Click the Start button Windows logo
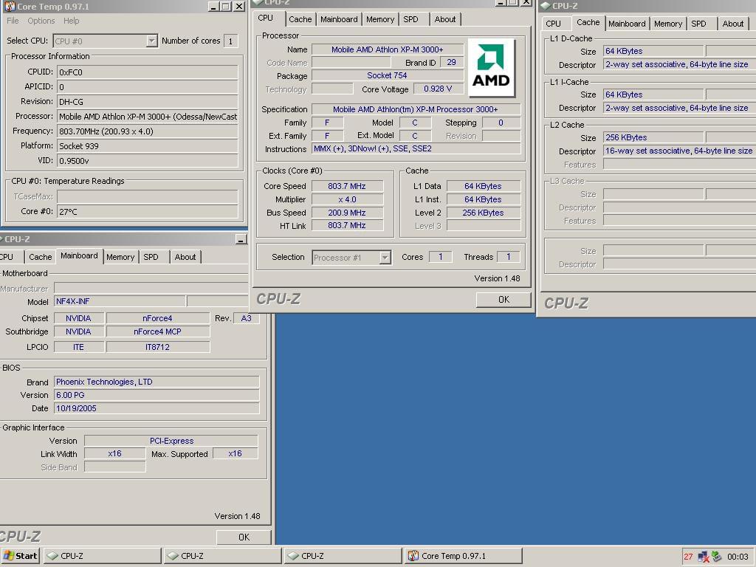756x567 pixels. tap(8, 556)
